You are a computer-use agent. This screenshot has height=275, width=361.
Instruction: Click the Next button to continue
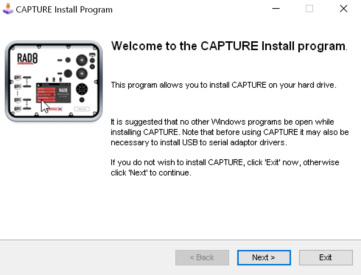pos(264,258)
